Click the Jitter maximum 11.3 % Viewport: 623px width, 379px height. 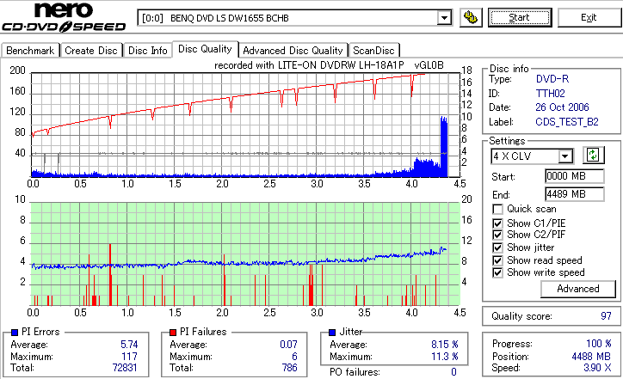(x=445, y=357)
